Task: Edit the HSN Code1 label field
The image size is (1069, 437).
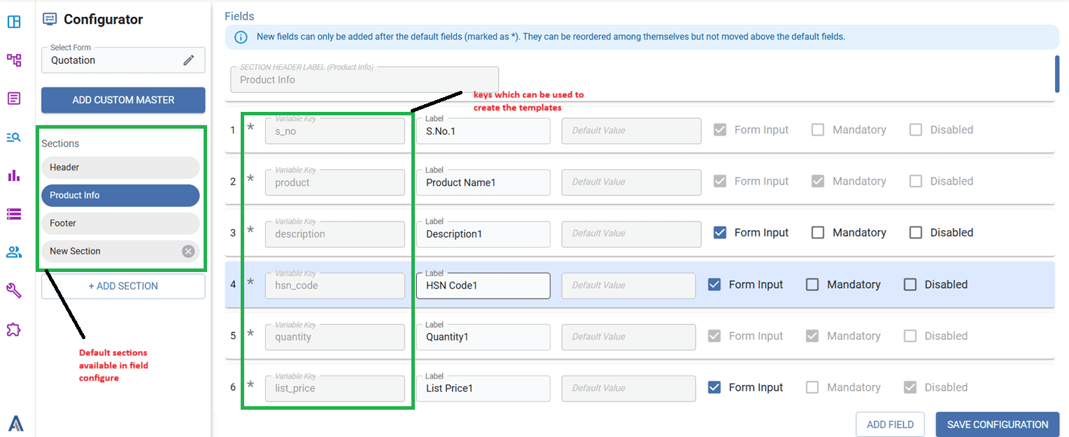Action: click(x=483, y=285)
